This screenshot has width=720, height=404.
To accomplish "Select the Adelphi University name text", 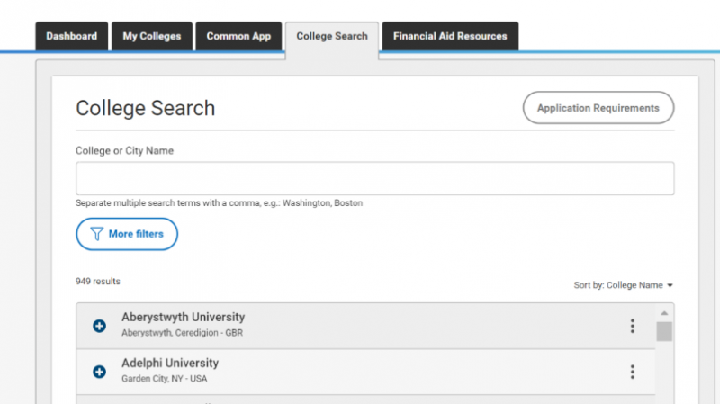I will click(x=170, y=364).
